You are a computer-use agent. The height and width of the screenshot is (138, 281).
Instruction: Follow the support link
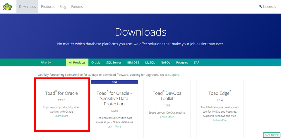tap(174, 75)
